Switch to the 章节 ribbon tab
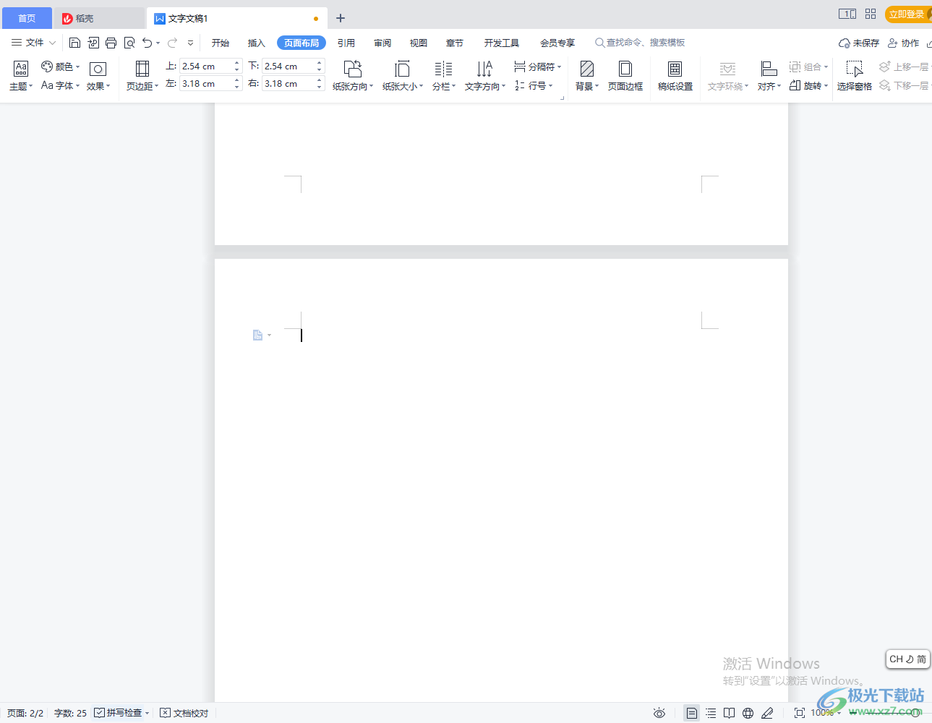 pos(455,43)
